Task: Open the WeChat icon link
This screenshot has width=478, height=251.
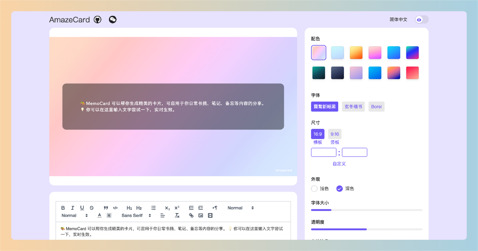Action: 113,20
